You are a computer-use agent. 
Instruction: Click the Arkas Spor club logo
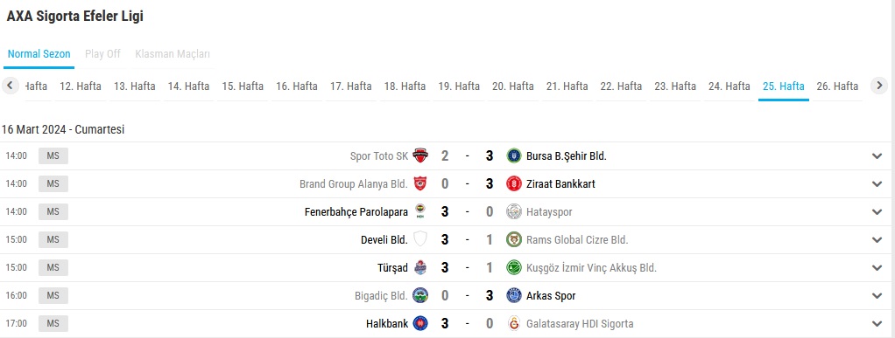(x=514, y=295)
